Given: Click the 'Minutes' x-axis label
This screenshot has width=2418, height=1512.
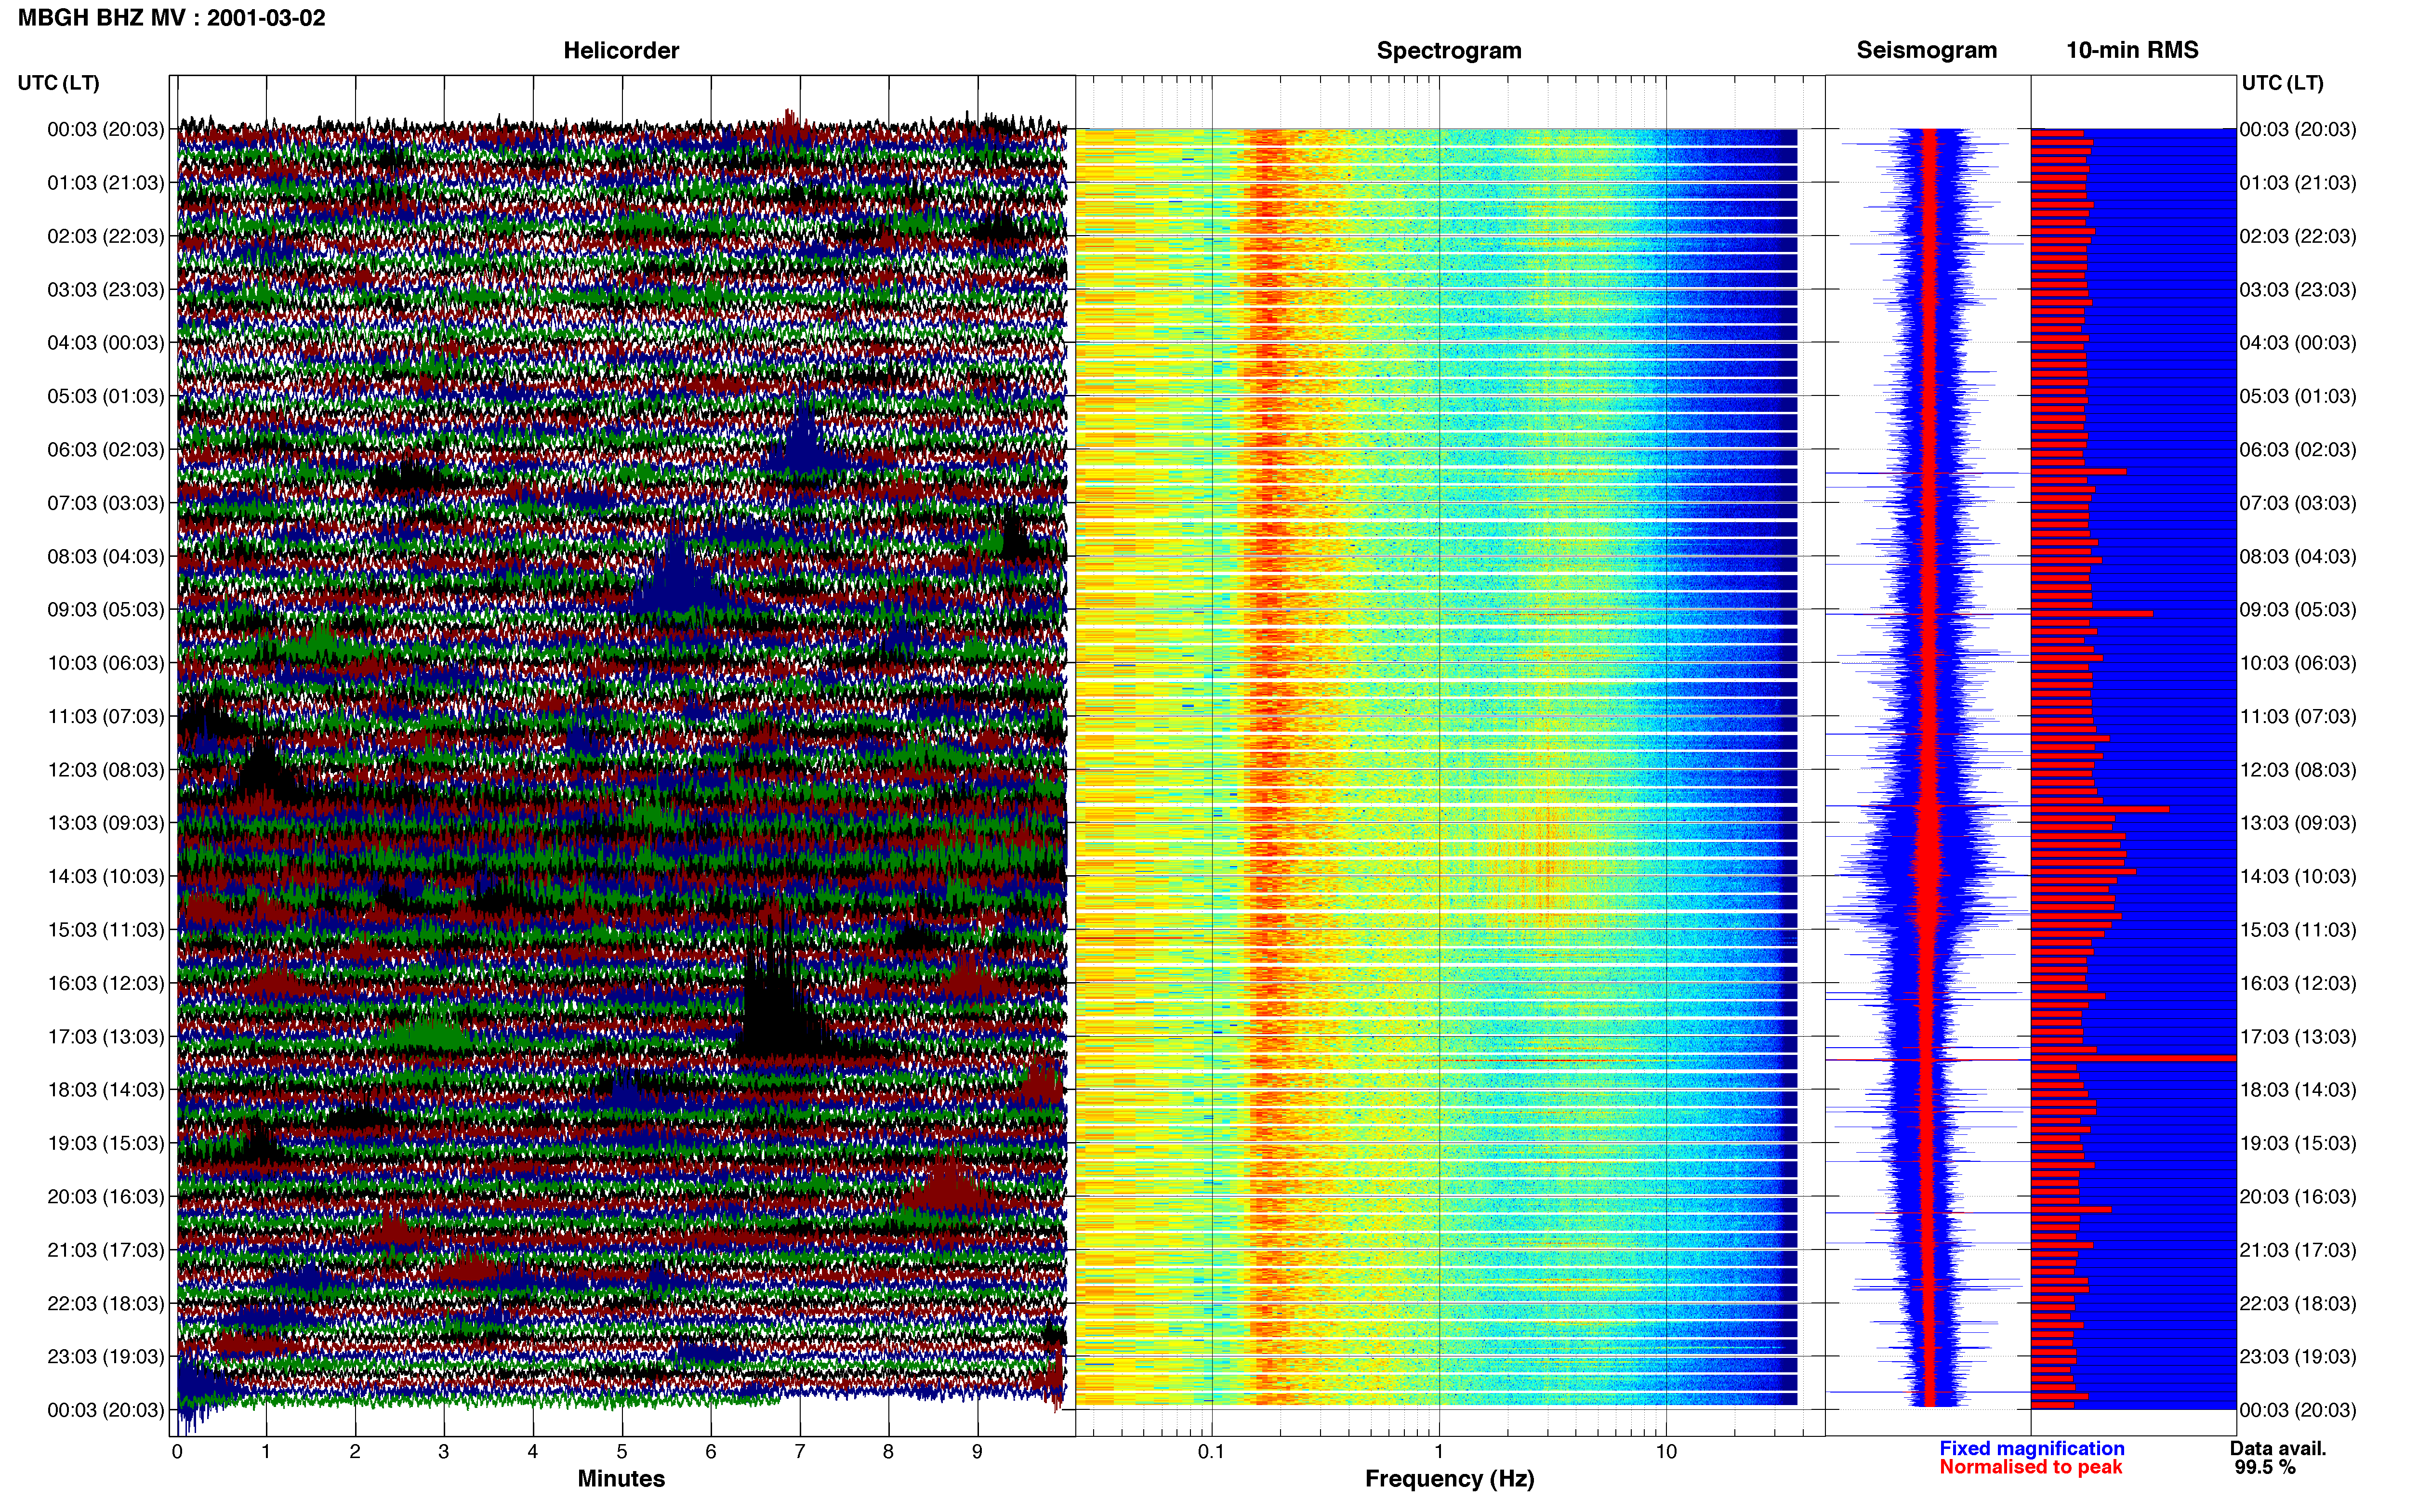Looking at the screenshot, I should (621, 1478).
